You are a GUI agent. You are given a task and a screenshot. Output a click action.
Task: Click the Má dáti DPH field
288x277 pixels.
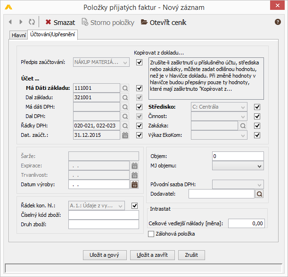tap(97, 107)
